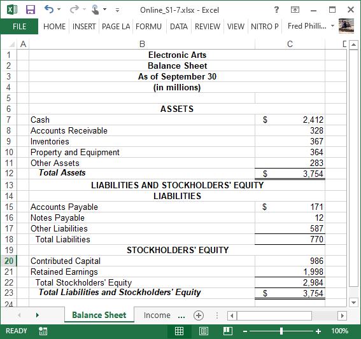Click Retained Earnings value 1,998
361x339 pixels.
pos(290,272)
